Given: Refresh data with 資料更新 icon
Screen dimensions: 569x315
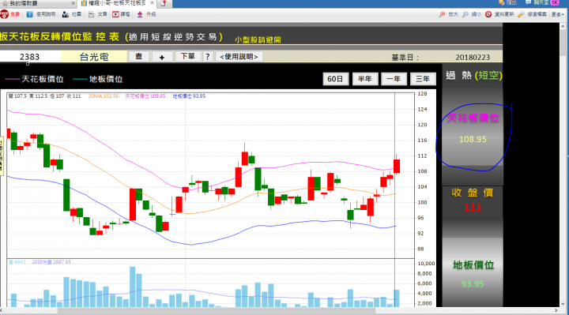Looking at the screenshot, I should [488, 14].
